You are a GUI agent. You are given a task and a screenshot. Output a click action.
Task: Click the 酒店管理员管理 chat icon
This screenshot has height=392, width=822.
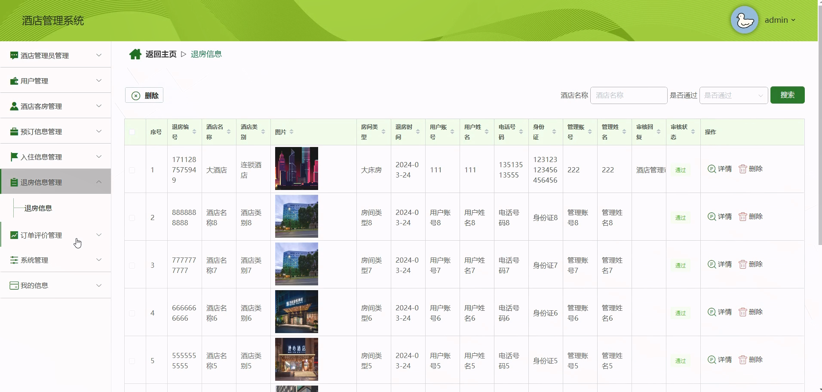14,55
